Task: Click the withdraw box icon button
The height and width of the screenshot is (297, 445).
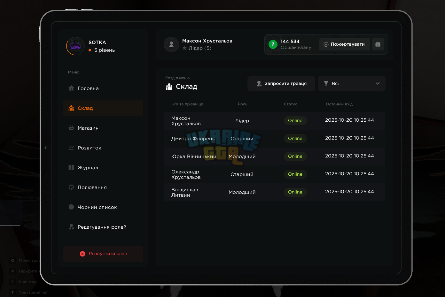Action: [x=378, y=44]
